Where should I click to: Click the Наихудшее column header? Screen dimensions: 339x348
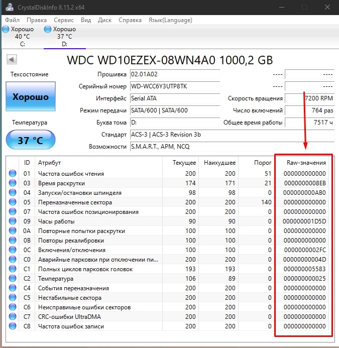pos(218,163)
